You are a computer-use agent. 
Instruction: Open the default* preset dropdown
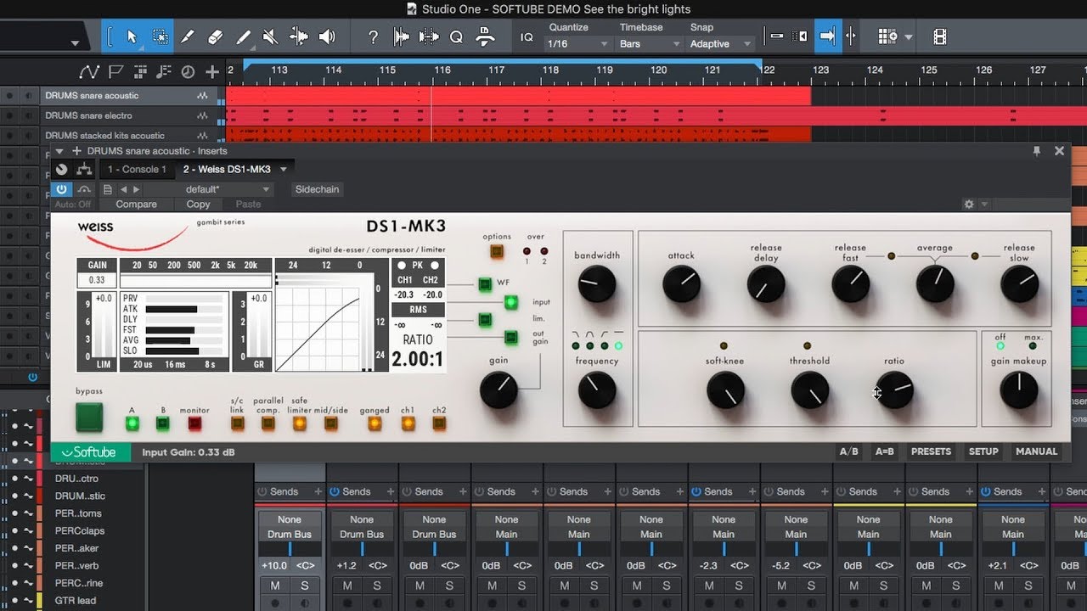coord(228,189)
